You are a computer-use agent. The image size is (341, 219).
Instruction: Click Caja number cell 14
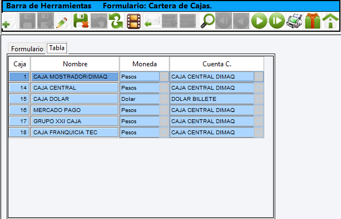point(19,88)
